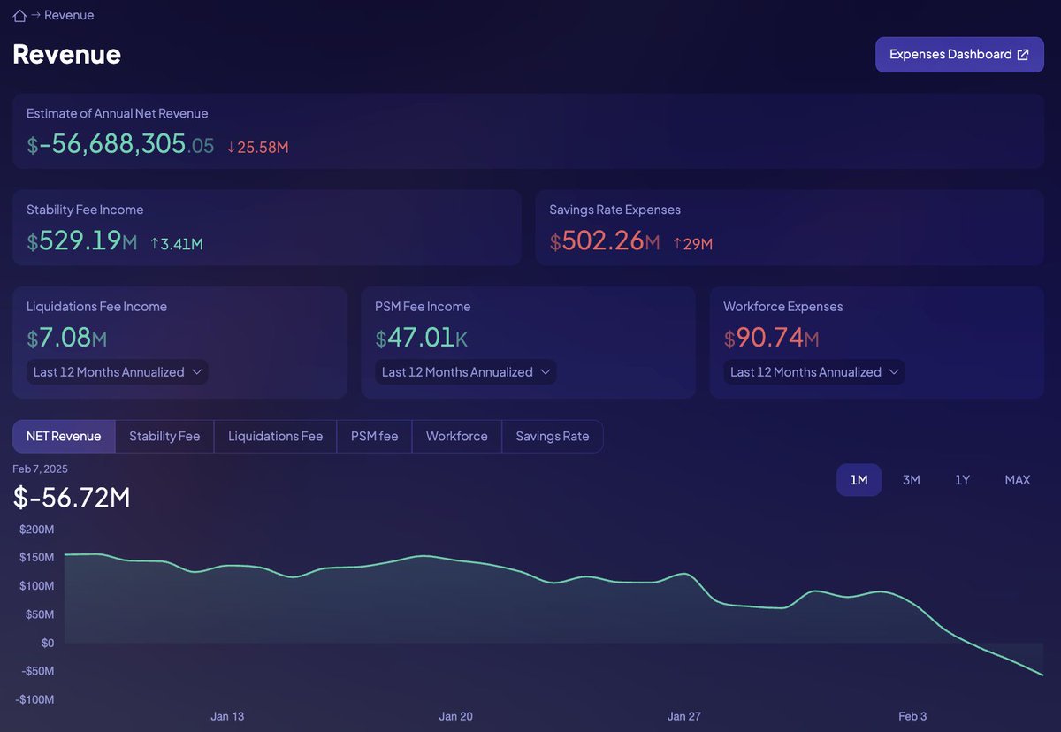Screen dimensions: 1061x732
Task: Select the MAX time range
Action: click(x=1017, y=479)
